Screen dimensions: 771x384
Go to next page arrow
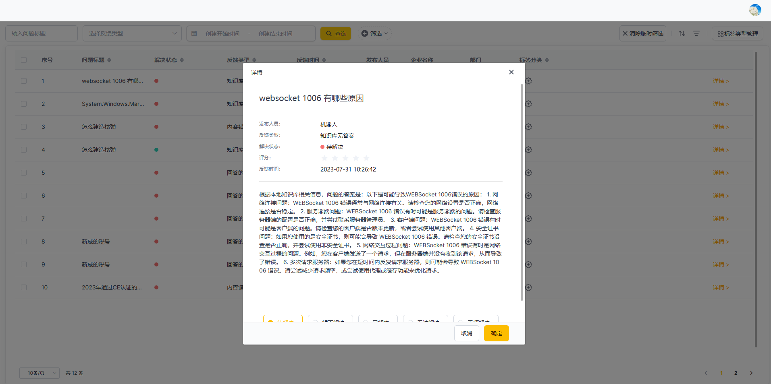pos(751,373)
